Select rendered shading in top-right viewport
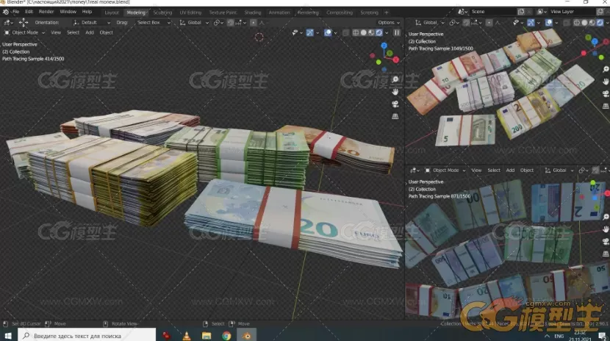 [600, 23]
